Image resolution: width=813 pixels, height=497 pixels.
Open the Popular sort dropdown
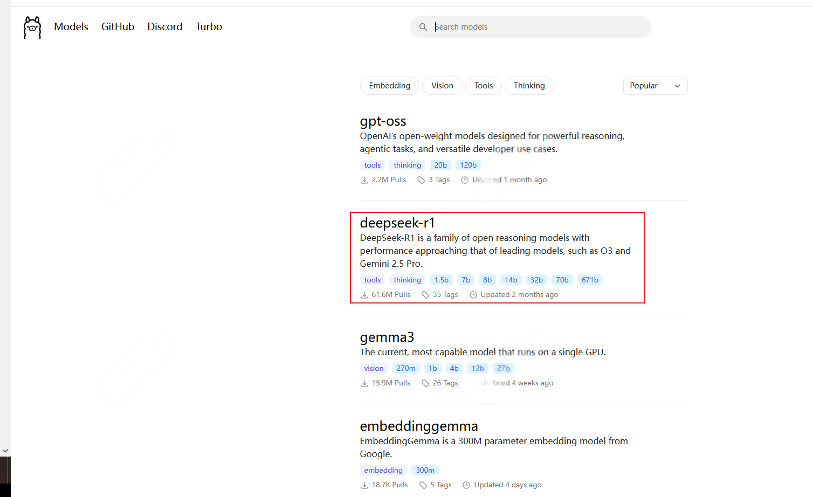655,86
